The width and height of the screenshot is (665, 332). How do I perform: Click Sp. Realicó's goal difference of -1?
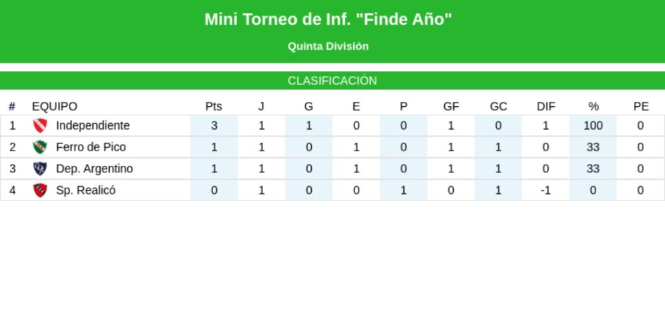(546, 191)
